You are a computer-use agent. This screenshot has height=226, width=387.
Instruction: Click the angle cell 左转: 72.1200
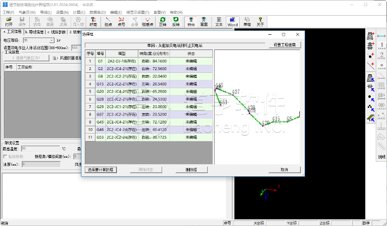coord(154,122)
